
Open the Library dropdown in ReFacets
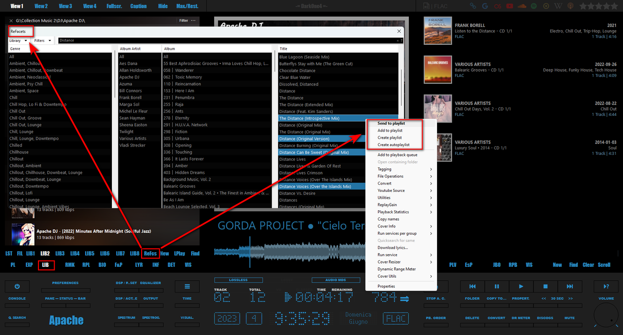[18, 40]
